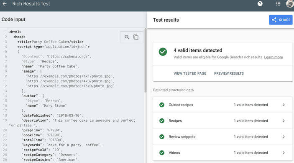Select the Guided recipes label
The height and width of the screenshot is (163, 294).
(181, 105)
